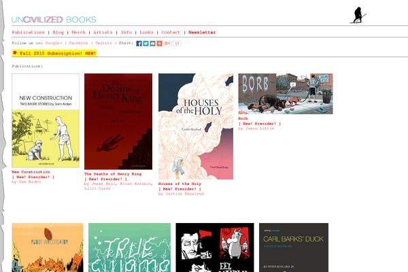The image size is (408, 272).
Task: Click the Eel Mansions black-red cover
Action: point(215,248)
